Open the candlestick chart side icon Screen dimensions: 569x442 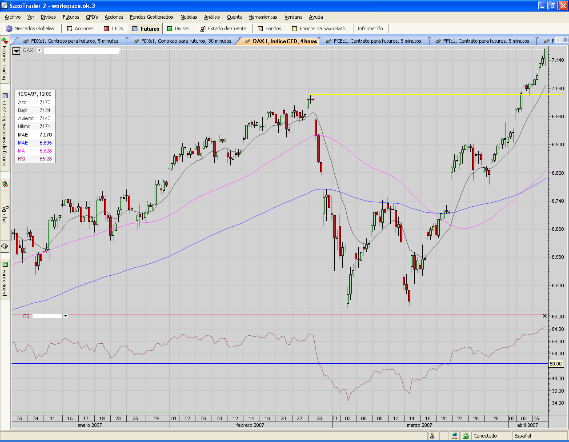point(4,184)
